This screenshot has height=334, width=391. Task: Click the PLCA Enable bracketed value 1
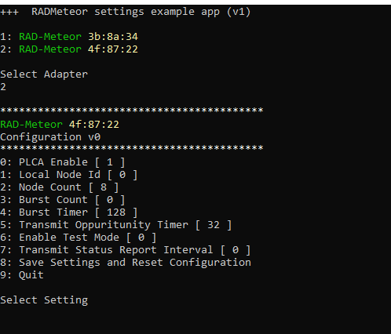[x=110, y=162]
